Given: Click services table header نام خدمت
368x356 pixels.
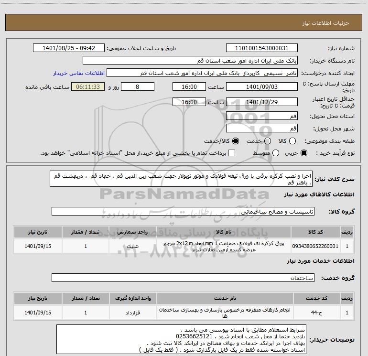Looking at the screenshot, I should pyautogui.click(x=225, y=299).
